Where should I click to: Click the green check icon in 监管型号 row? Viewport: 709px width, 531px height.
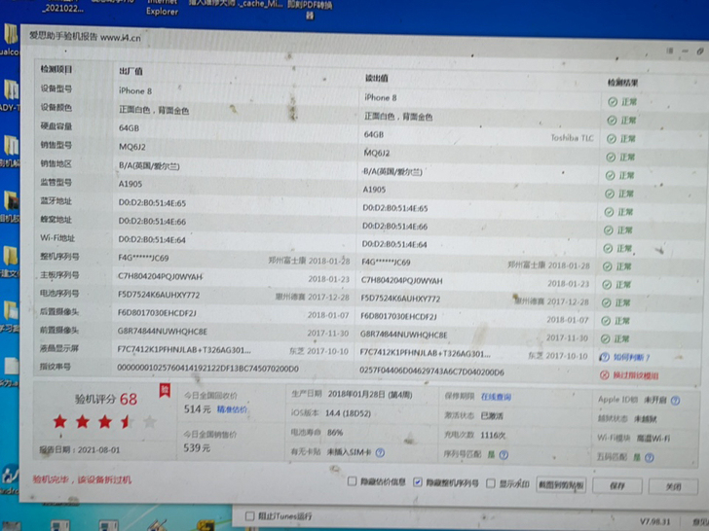point(610,194)
